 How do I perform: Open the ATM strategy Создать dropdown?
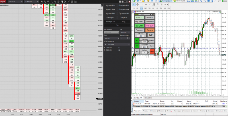(117, 44)
